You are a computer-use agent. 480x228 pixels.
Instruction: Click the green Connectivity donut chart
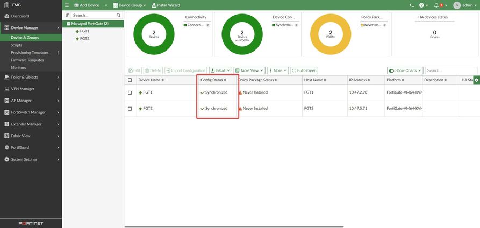point(154,34)
